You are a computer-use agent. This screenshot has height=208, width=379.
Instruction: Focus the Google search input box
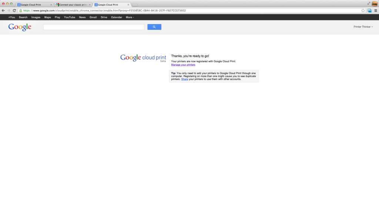[x=94, y=27]
